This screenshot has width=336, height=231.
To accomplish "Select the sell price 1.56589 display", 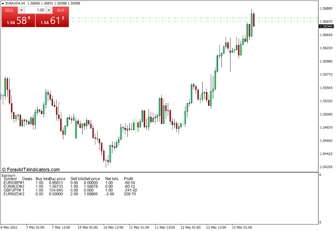I will pyautogui.click(x=18, y=21).
